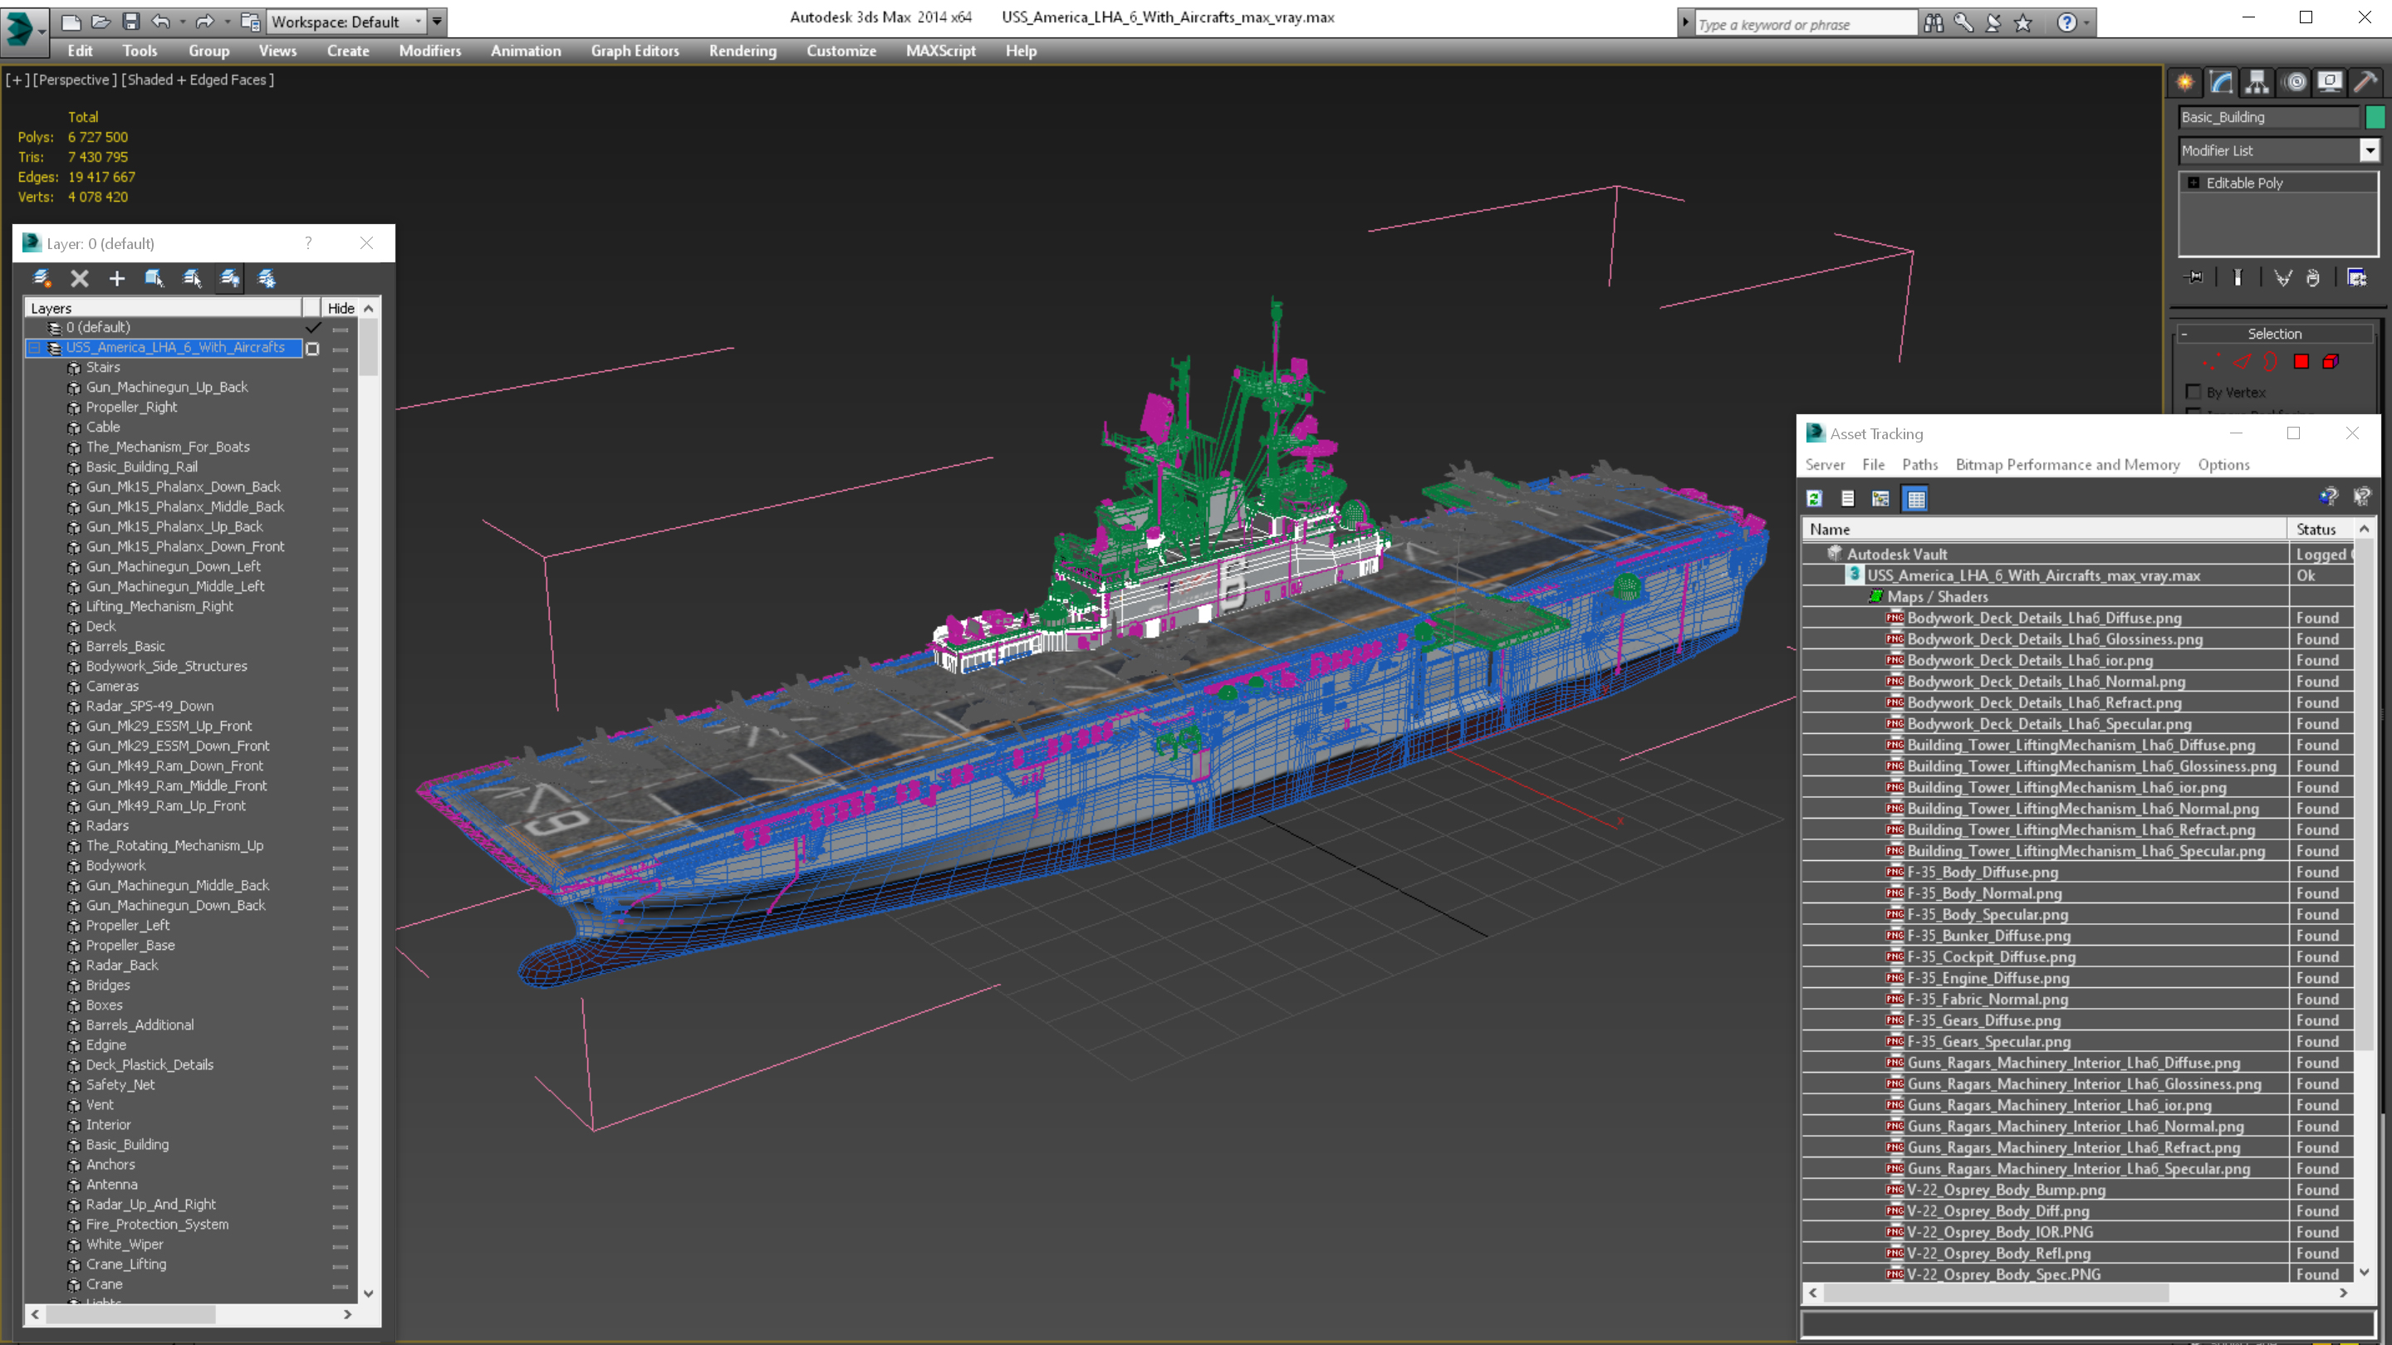The width and height of the screenshot is (2392, 1345).
Task: Click Select Highlighted Objects and Layers icon
Action: point(154,277)
